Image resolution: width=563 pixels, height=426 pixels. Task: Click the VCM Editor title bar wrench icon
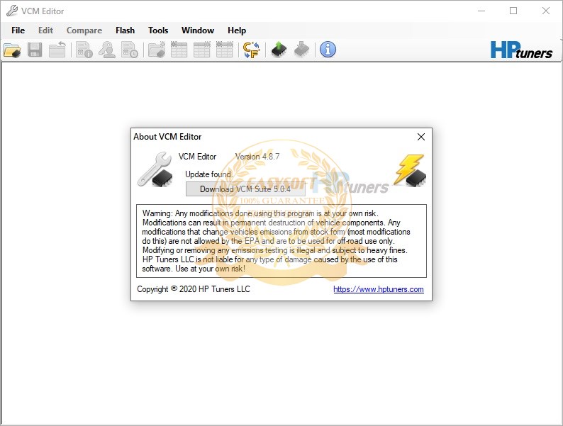click(12, 11)
